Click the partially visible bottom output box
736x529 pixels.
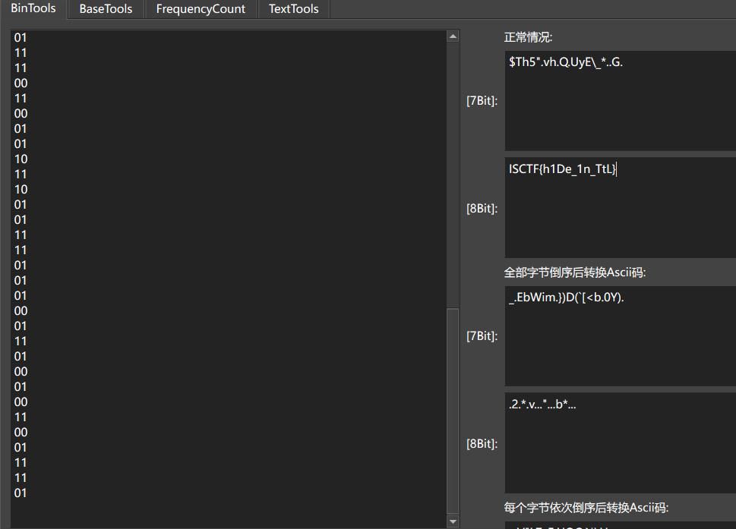(x=619, y=524)
